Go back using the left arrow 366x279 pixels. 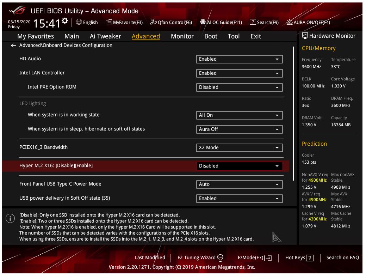click(x=13, y=46)
